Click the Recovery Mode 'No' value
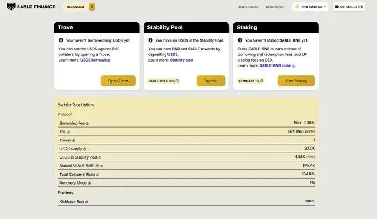Image resolution: width=377 pixels, height=219 pixels. coord(312,183)
